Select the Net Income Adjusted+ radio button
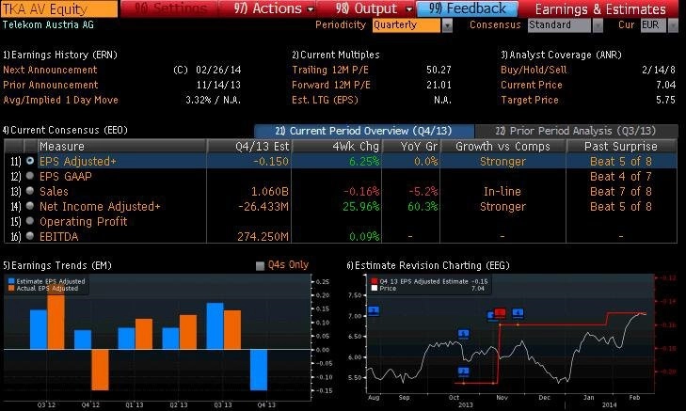 point(30,205)
